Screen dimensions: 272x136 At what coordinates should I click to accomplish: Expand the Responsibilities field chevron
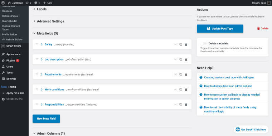click(x=42, y=105)
